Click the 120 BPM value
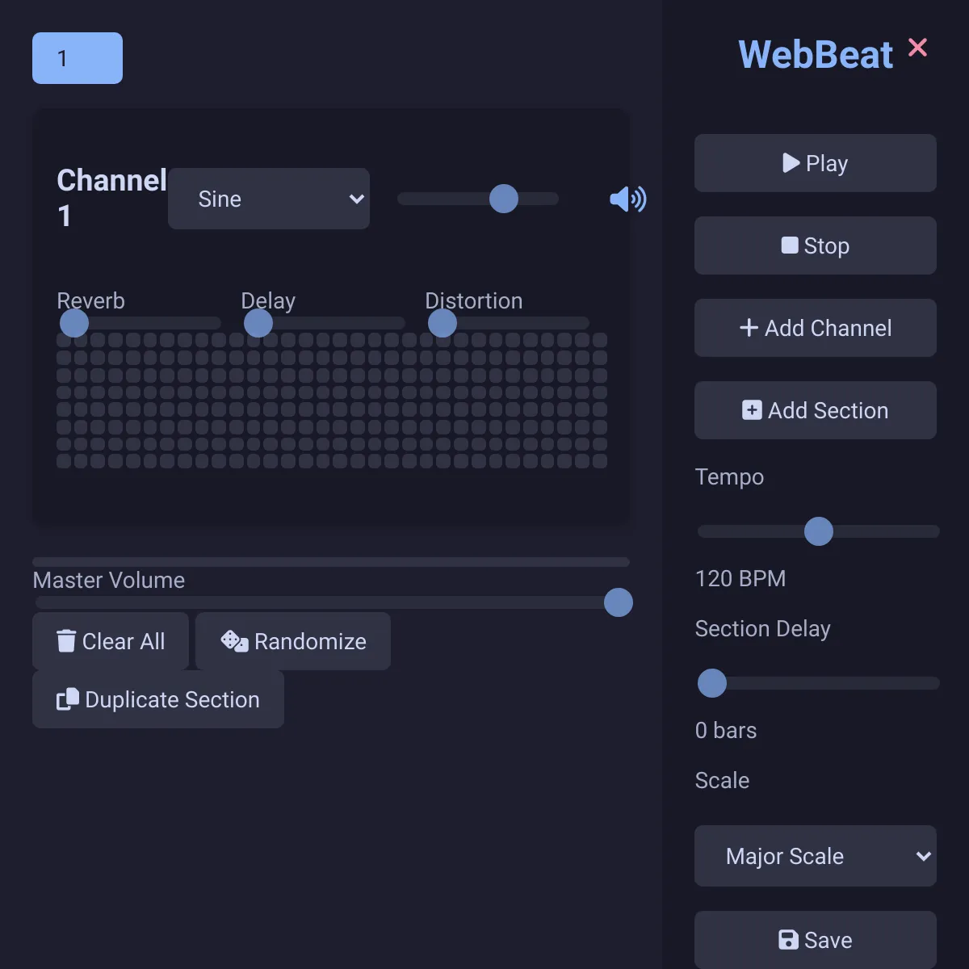This screenshot has width=969, height=969. (740, 578)
